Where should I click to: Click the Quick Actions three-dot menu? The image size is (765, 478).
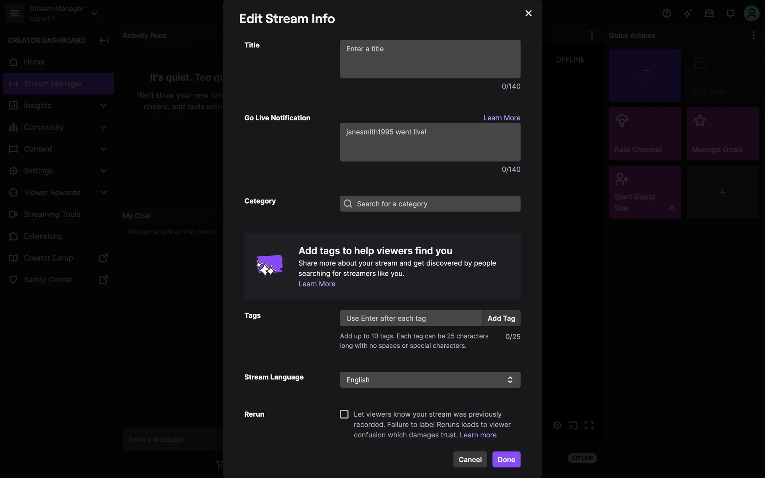point(753,35)
